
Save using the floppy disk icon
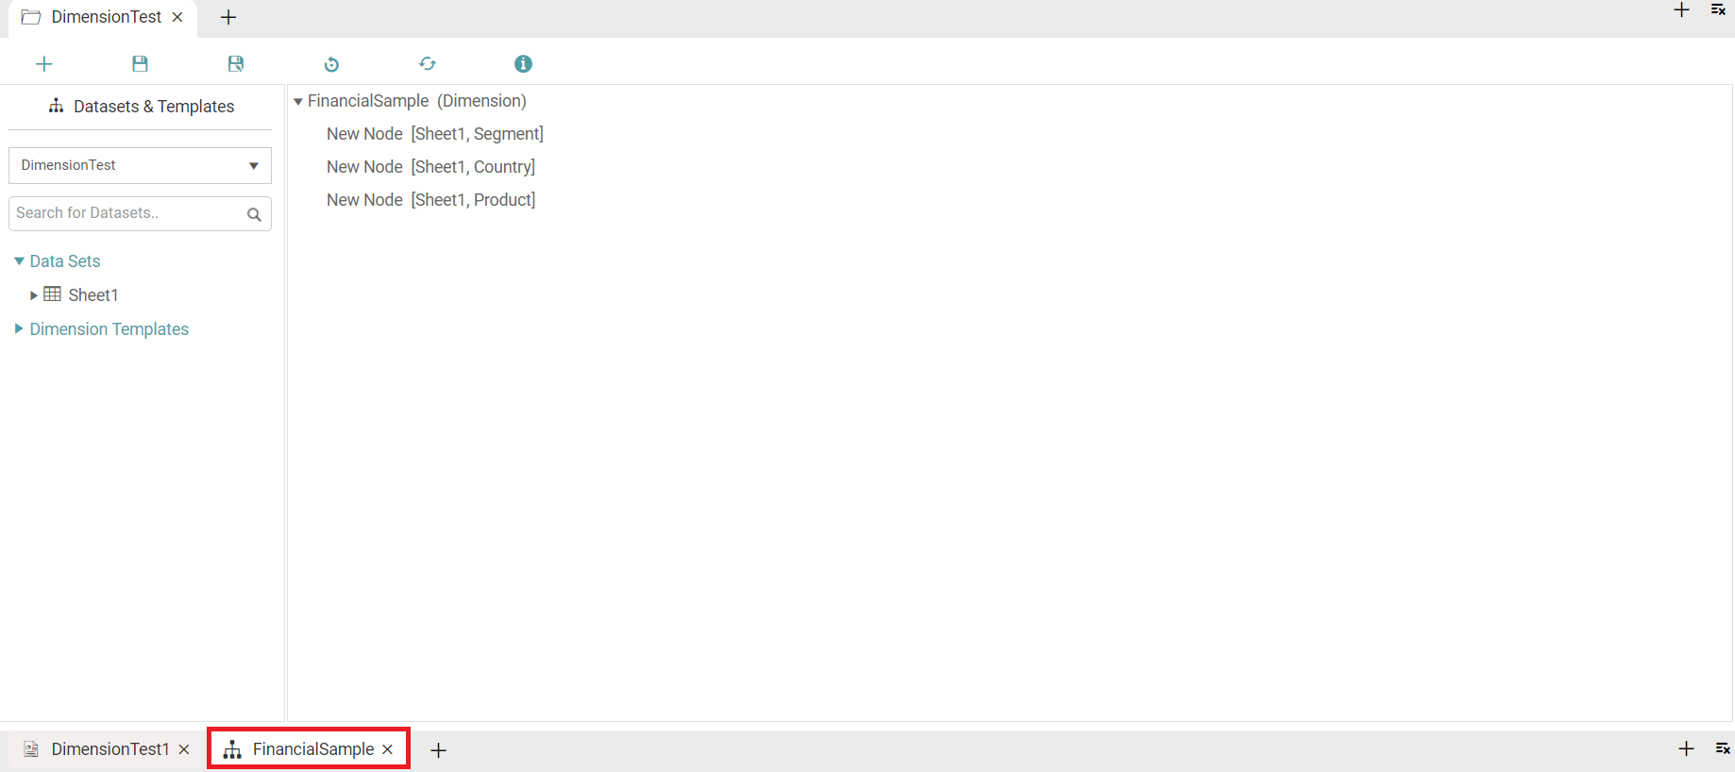[x=140, y=64]
